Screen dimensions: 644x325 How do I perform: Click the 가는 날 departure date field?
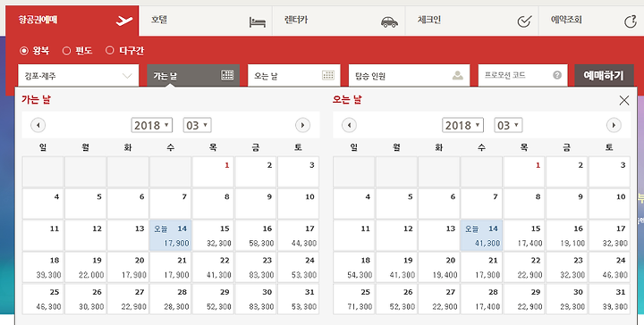193,75
